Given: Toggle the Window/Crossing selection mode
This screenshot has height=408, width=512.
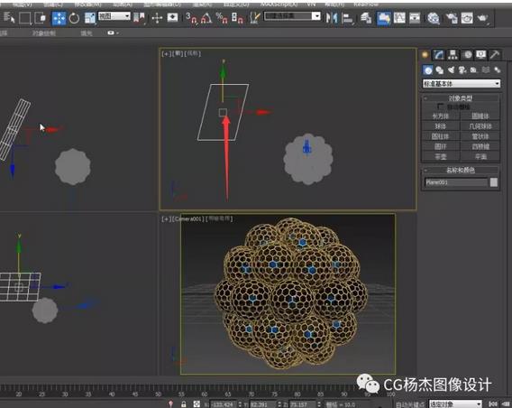Looking at the screenshot, I should pos(41,18).
